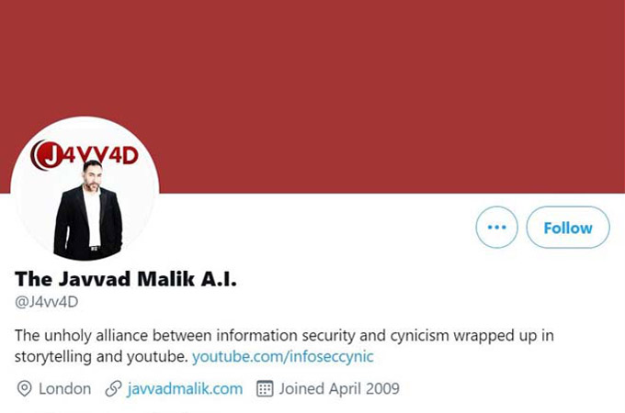Click the words storytelling and youtube in bio
Viewport: 625px width, 413px height.
click(101, 356)
